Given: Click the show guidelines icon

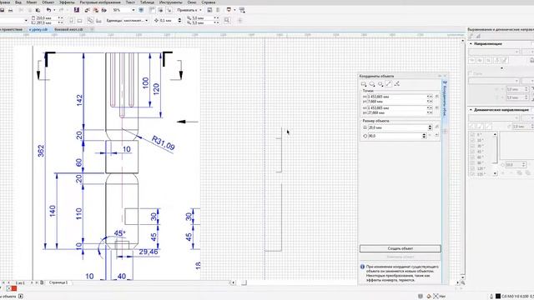Looking at the screenshot, I should [x=169, y=10].
